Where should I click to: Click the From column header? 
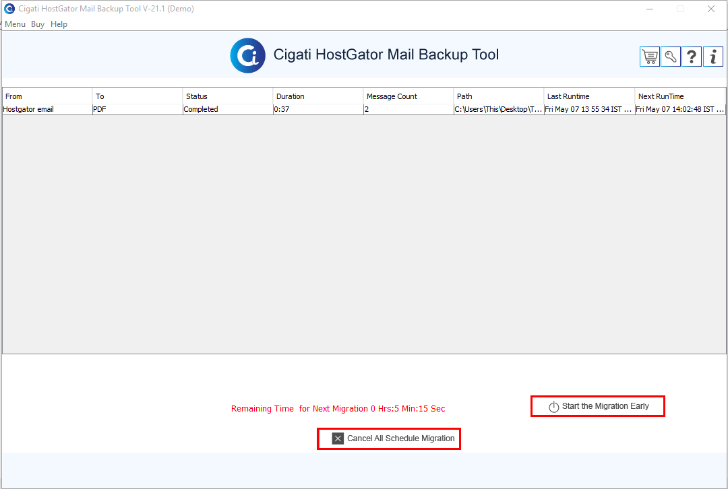[x=47, y=96]
